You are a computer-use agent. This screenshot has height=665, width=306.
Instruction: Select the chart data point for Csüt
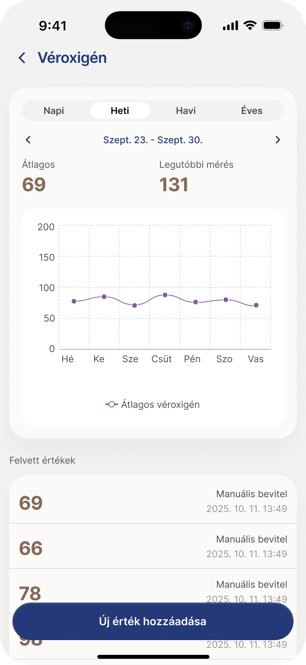[165, 295]
